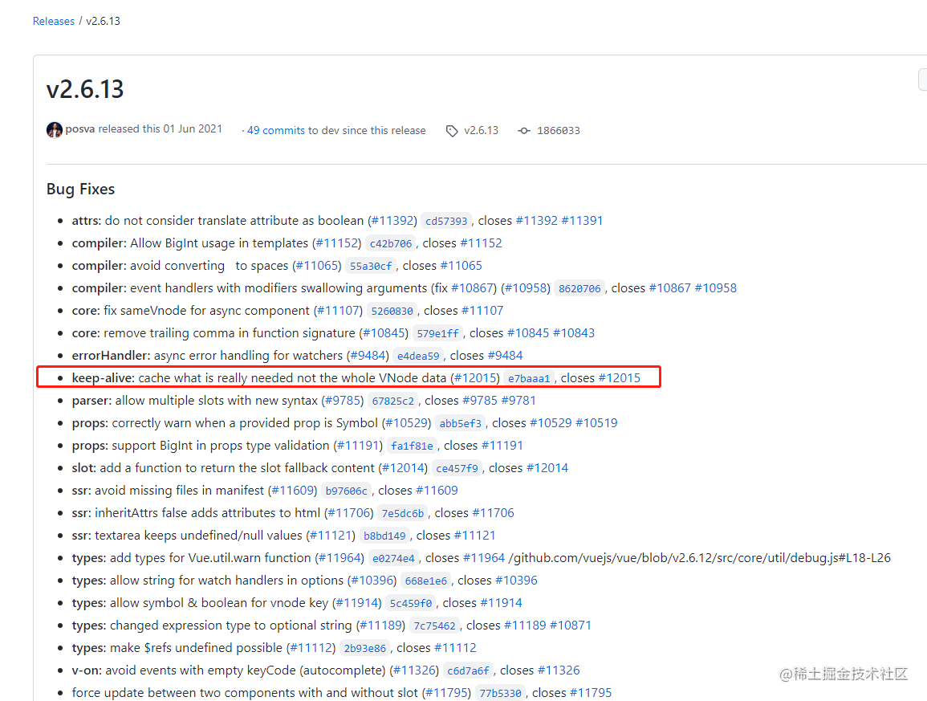927x701 pixels.
Task: Open commit hash 7c75462
Action: (x=434, y=626)
